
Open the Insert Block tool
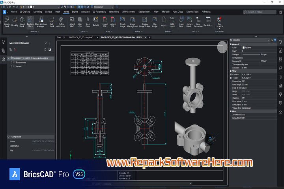click(x=22, y=22)
